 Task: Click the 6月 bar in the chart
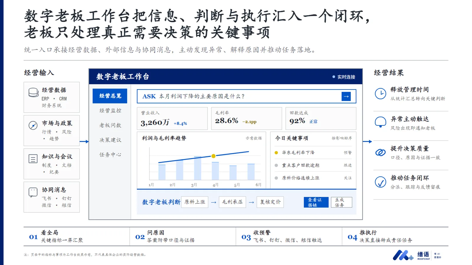(251, 172)
